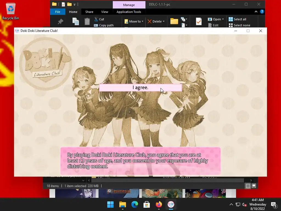Launch Microsoft Edge from the taskbar
Screen dimensions: 281x211
point(134,204)
